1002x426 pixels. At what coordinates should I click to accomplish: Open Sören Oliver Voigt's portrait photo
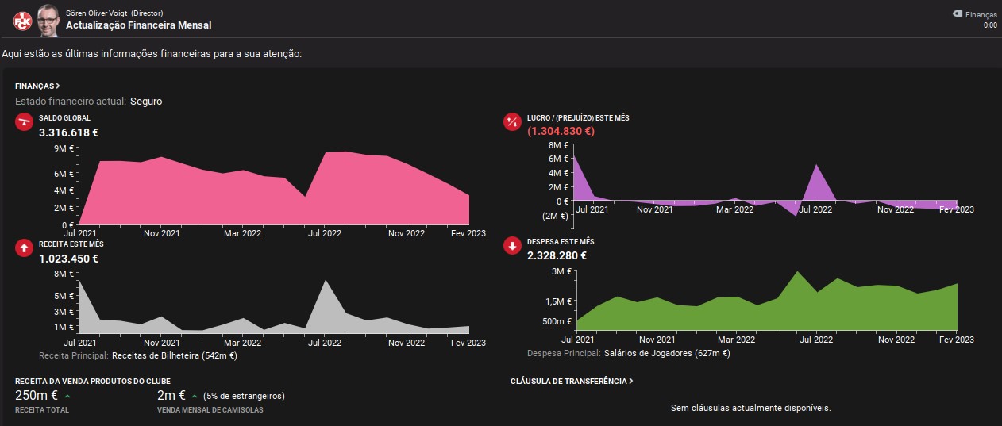click(x=48, y=19)
